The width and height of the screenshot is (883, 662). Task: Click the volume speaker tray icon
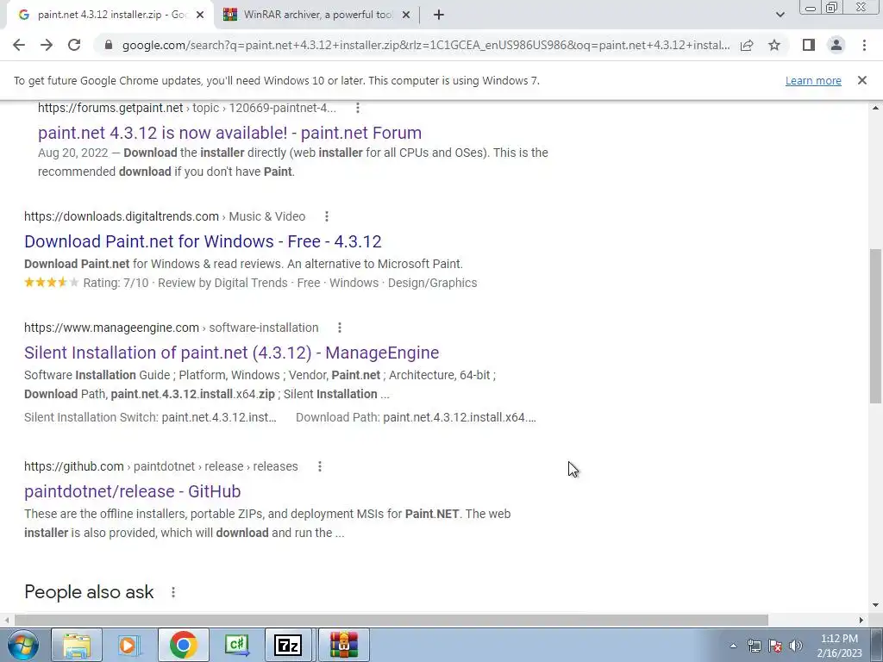click(795, 646)
